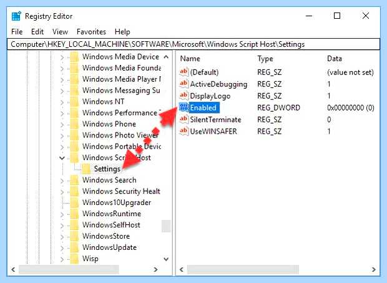Collapse the Windows Script Host key
The width and height of the screenshot is (387, 283).
tap(62, 158)
